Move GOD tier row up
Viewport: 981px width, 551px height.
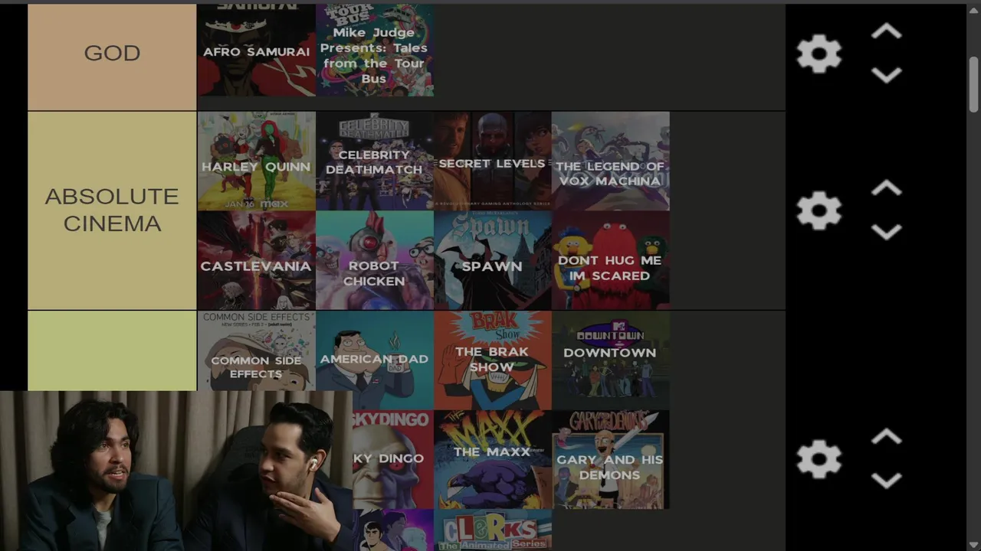886,31
